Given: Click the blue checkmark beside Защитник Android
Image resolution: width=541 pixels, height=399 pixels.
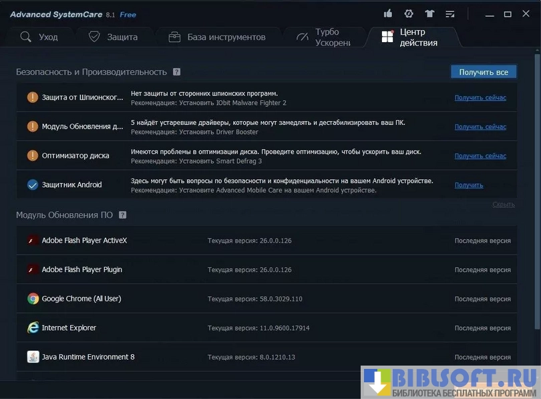Looking at the screenshot, I should point(33,185).
